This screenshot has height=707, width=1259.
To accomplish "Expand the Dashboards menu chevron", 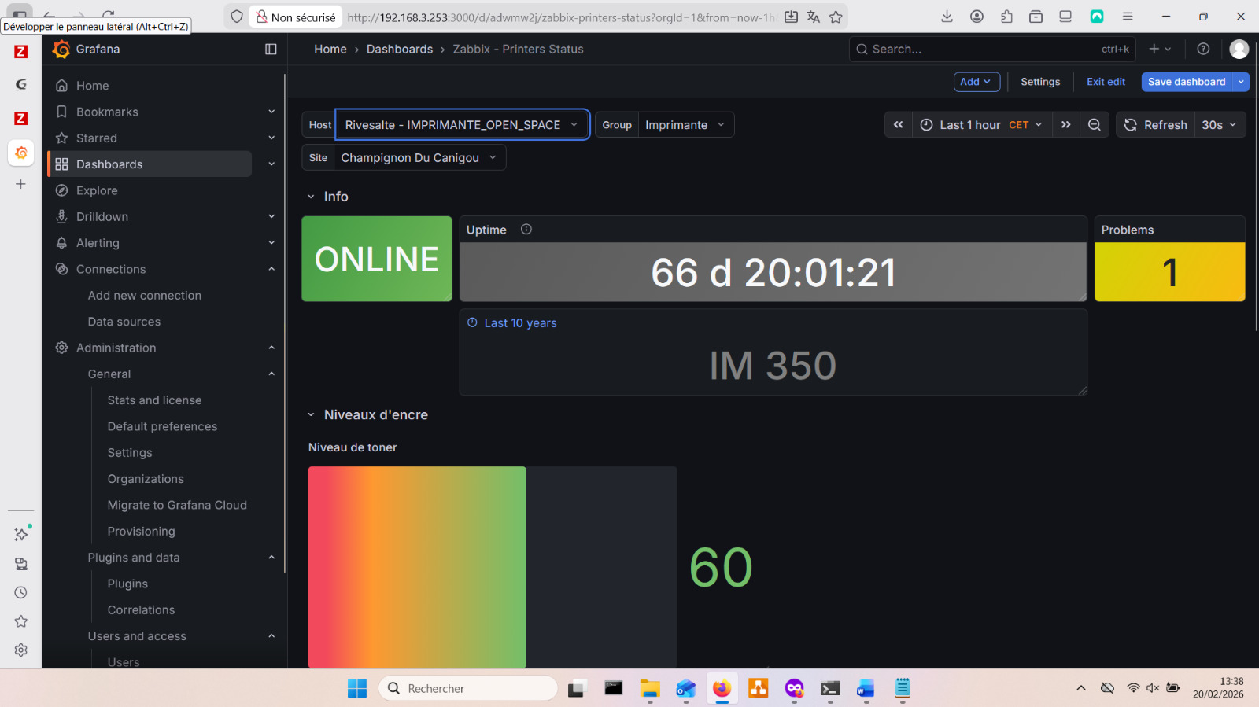I will [x=271, y=164].
